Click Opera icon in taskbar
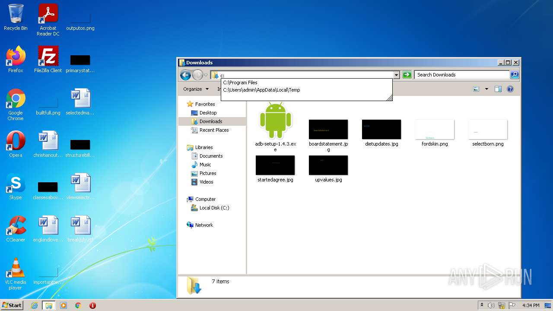Screen dimensions: 553x311 tap(92, 305)
